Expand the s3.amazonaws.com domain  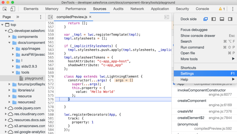click(6, 126)
